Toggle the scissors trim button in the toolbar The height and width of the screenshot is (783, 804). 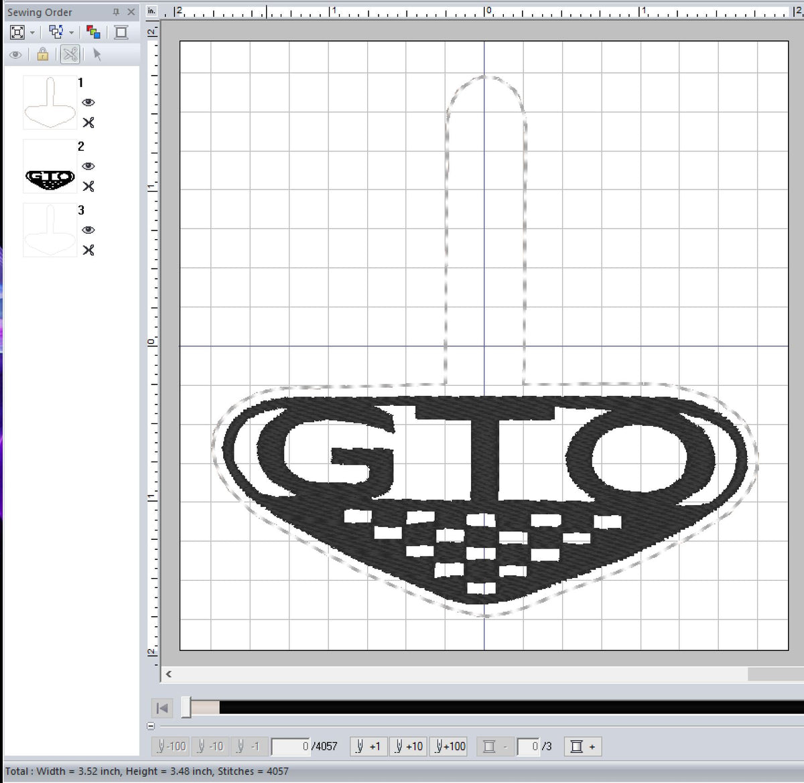(70, 54)
